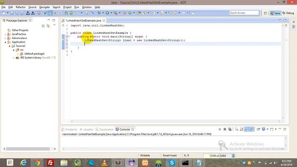This screenshot has height=167, width=297.
Task: Click the Remove Launch X console icon
Action: [225, 129]
